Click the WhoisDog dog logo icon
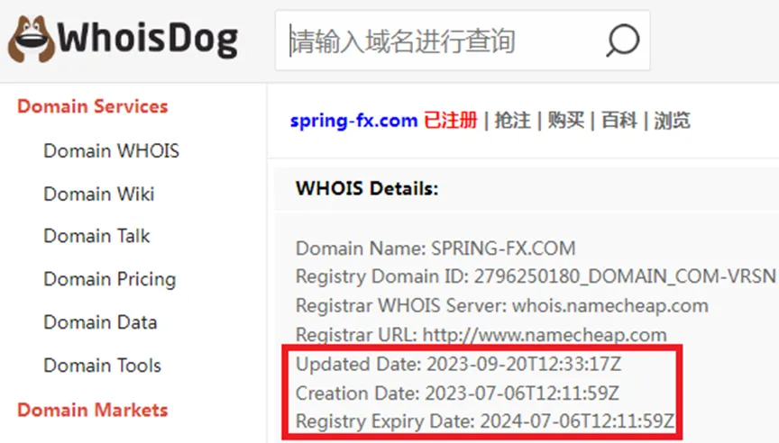Viewport: 779px width, 443px height. (x=31, y=40)
